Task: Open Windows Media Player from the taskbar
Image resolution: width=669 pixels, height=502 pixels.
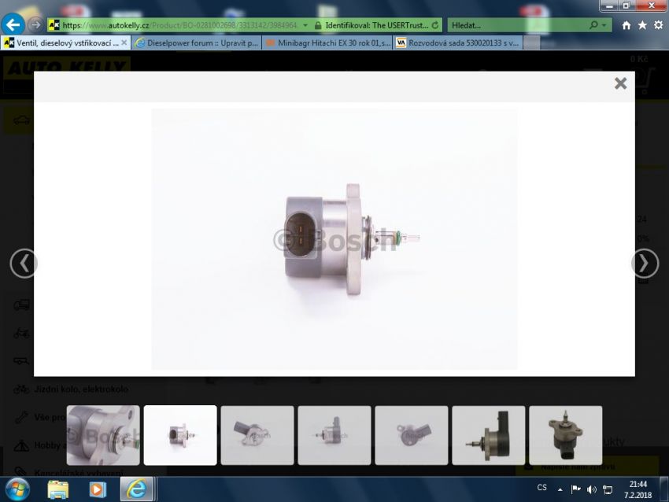Action: (98, 489)
